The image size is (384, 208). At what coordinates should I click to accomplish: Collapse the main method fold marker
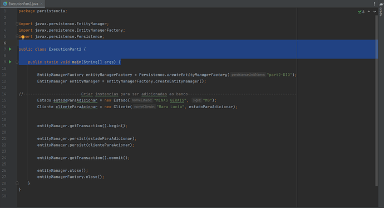(x=17, y=62)
